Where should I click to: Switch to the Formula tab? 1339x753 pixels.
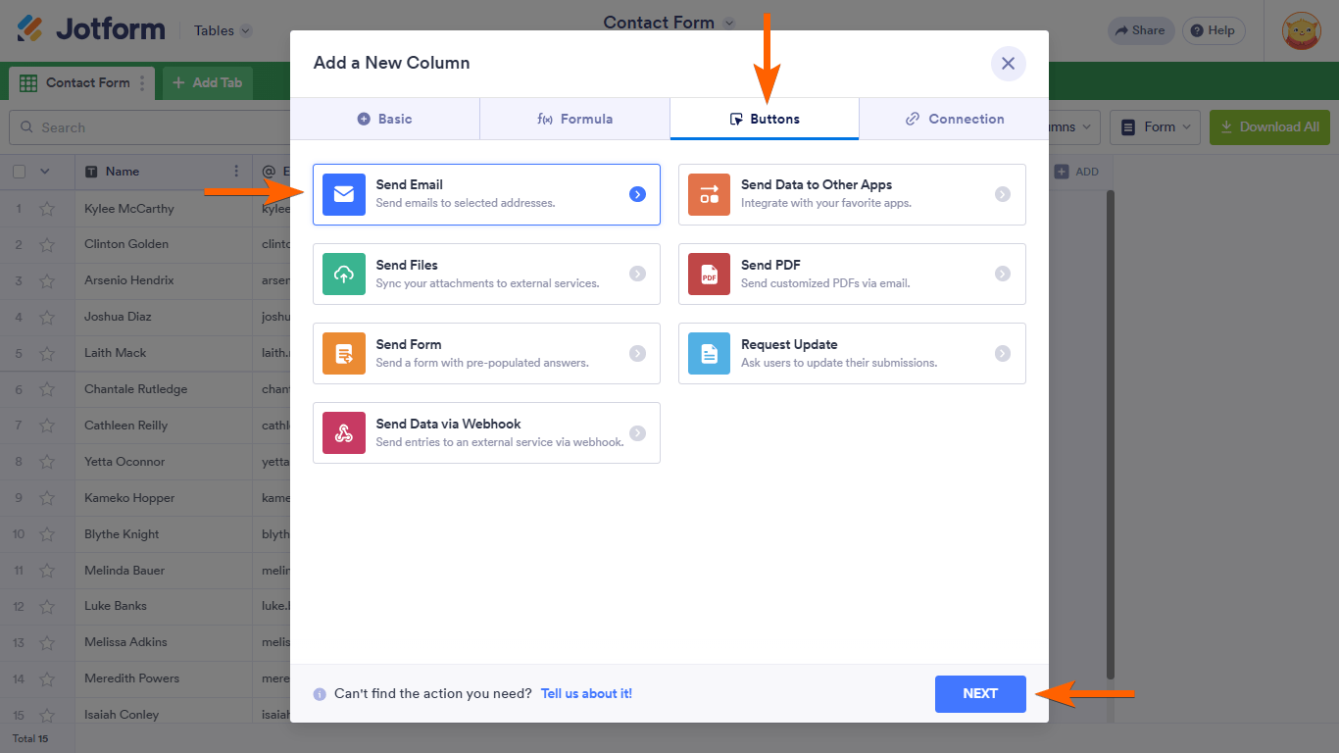point(574,119)
